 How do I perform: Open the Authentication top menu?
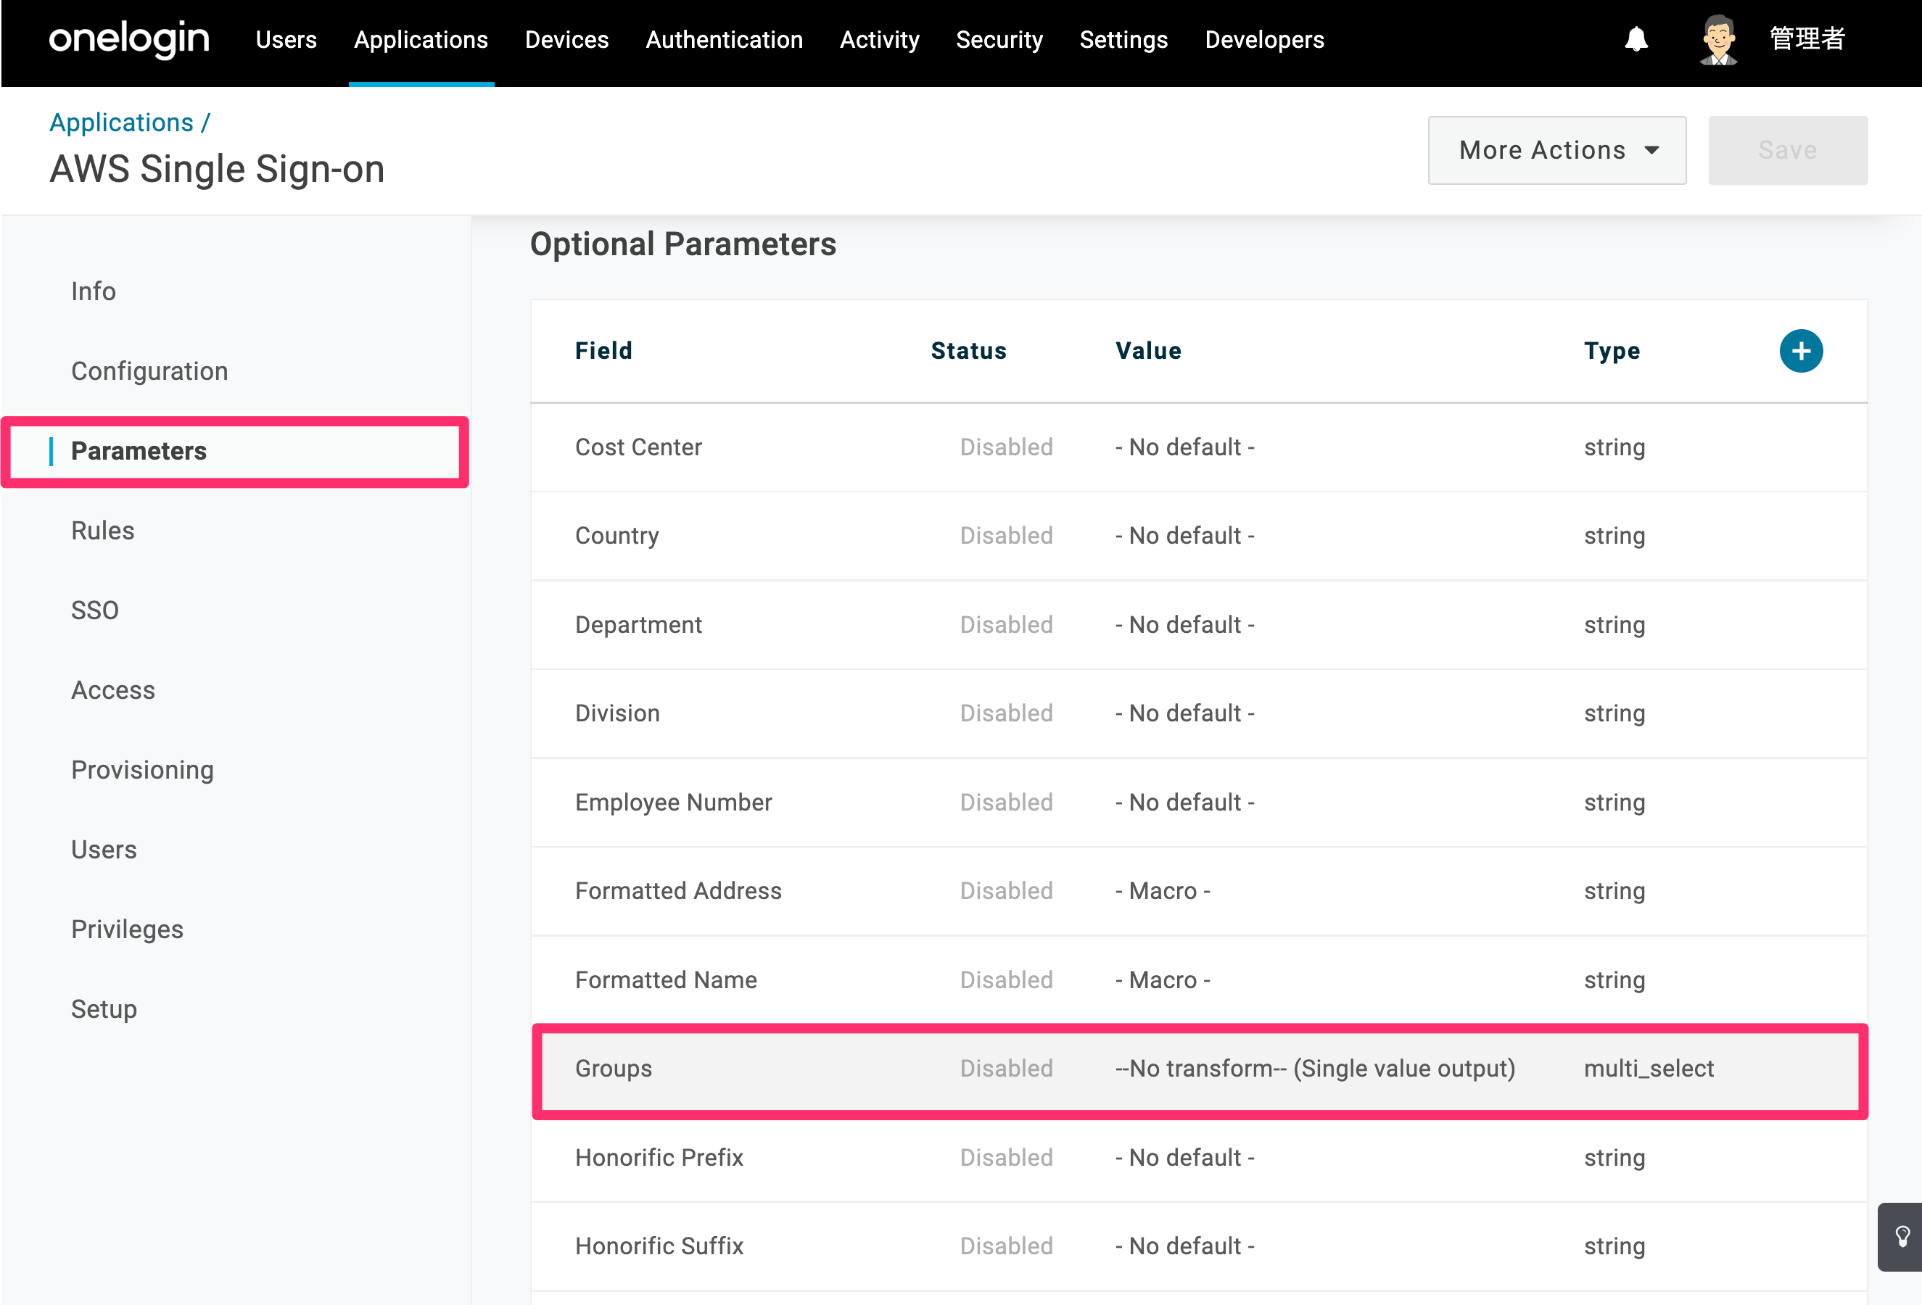tap(725, 39)
